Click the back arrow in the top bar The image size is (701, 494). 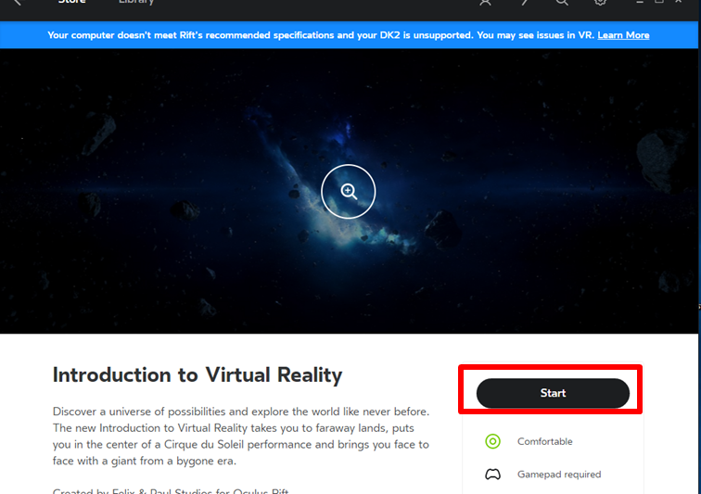(x=16, y=3)
